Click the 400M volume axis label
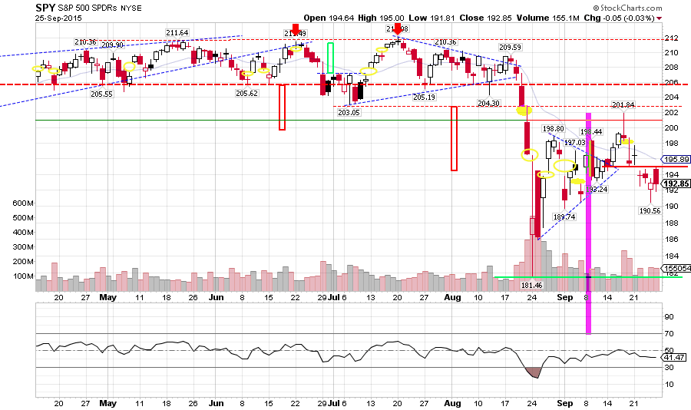 (23, 233)
